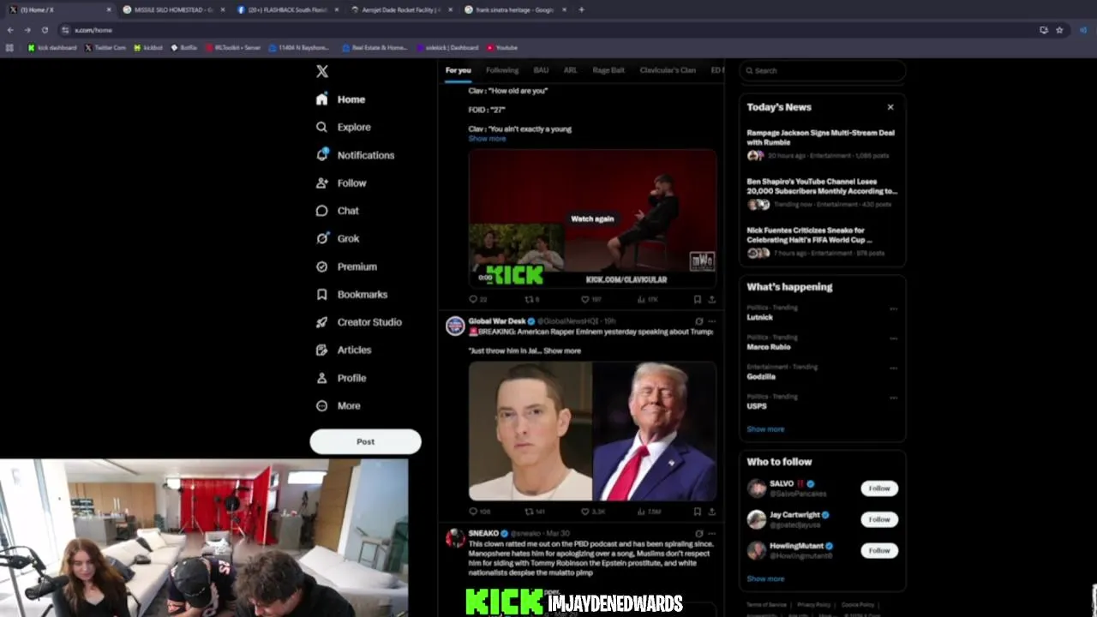Open Notifications in the X sidebar

coord(355,155)
